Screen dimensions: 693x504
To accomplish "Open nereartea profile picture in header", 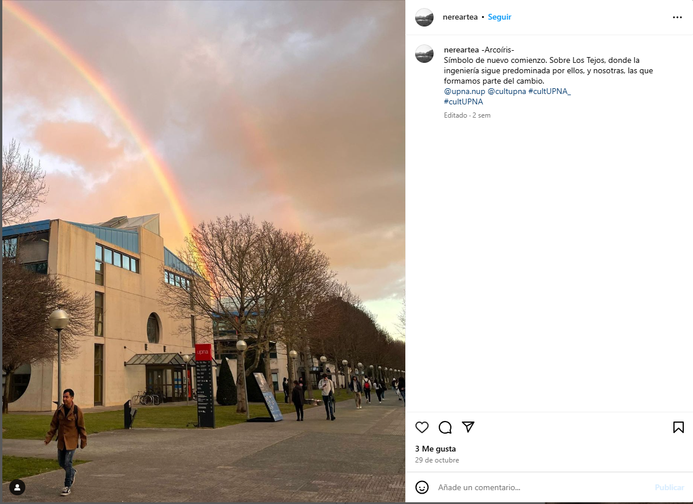I will (424, 17).
